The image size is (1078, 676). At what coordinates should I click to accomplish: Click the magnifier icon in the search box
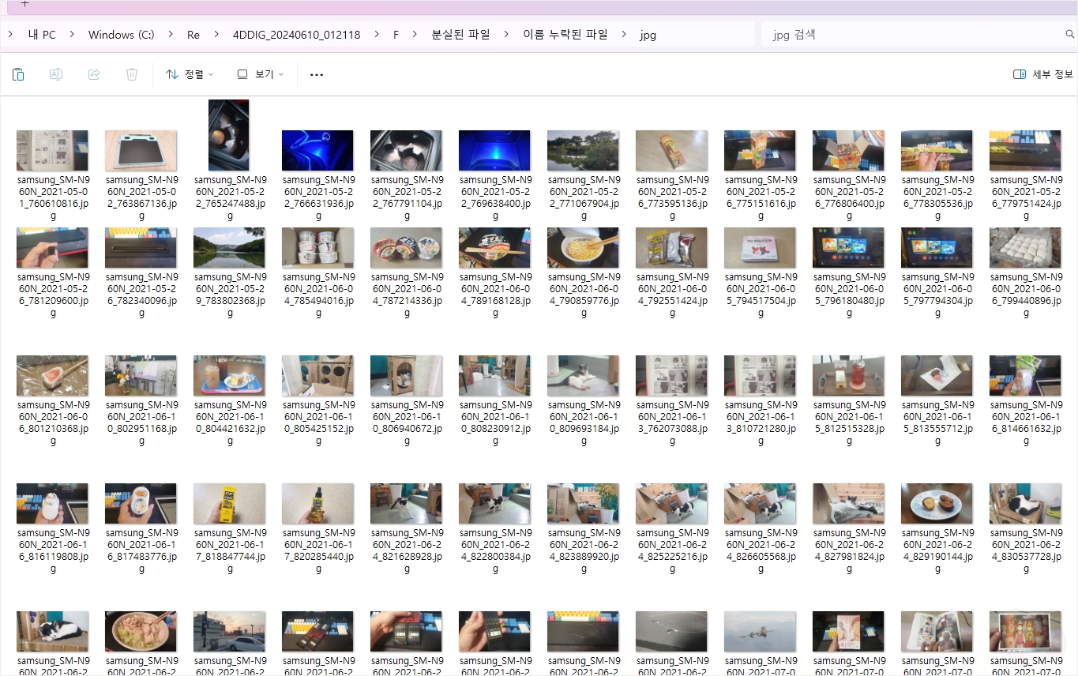click(x=1070, y=35)
